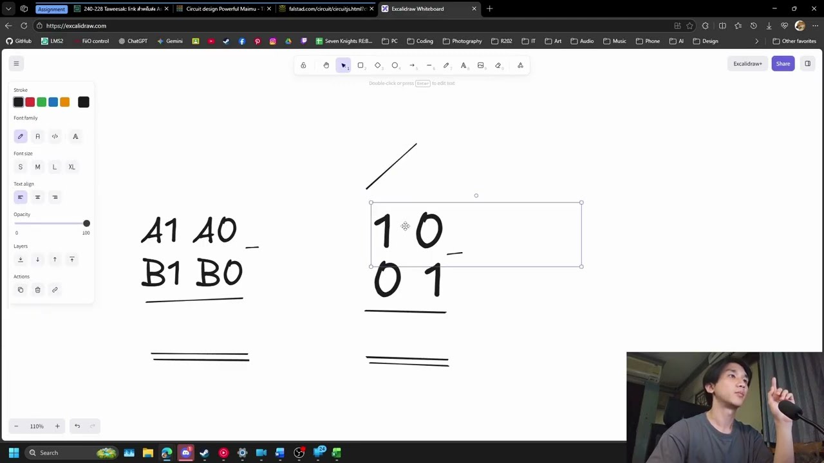
Task: Select the Text tool
Action: click(x=464, y=65)
